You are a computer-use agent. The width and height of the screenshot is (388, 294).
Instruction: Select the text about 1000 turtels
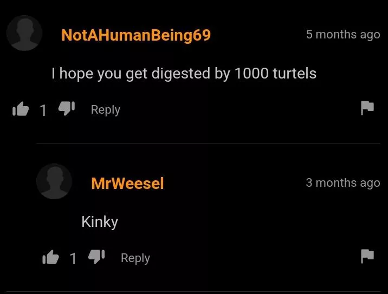click(184, 74)
